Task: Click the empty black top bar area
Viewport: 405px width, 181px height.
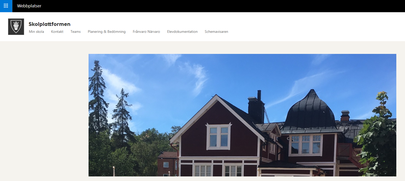Action: [222, 6]
